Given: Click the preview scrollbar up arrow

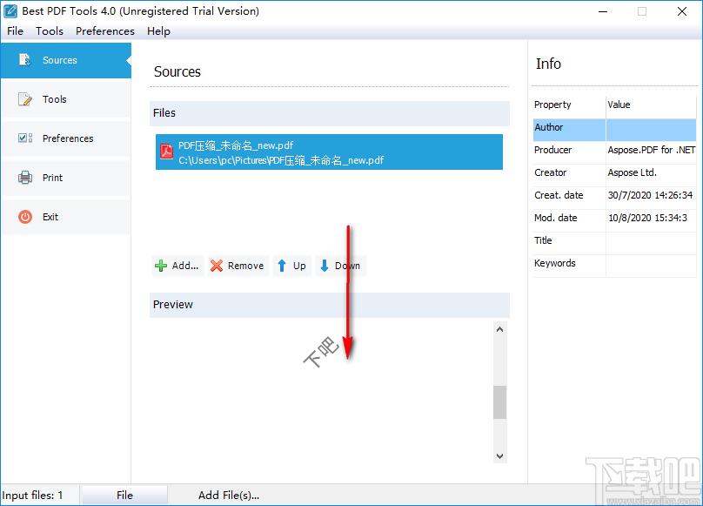Looking at the screenshot, I should tap(500, 329).
